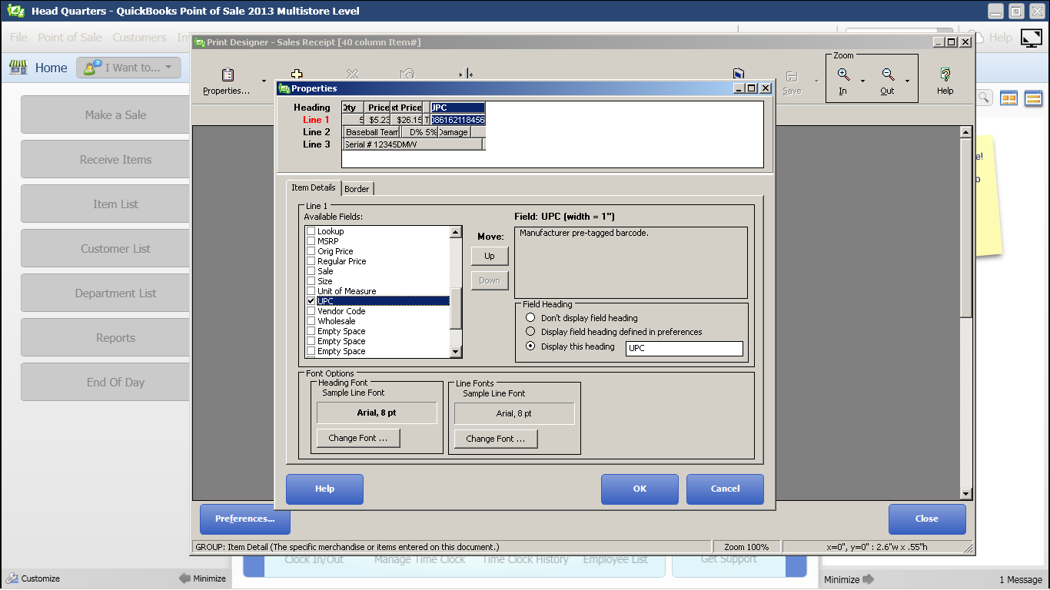Image resolution: width=1050 pixels, height=590 pixels.
Task: Click Change Font under Line Fonts
Action: (x=496, y=439)
